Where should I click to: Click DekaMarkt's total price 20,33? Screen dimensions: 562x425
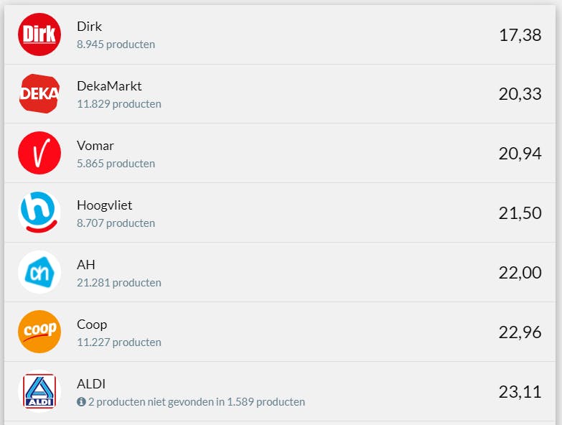click(x=520, y=94)
